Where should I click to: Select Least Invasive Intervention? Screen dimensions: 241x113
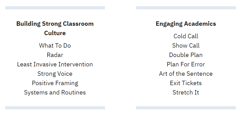(55, 64)
